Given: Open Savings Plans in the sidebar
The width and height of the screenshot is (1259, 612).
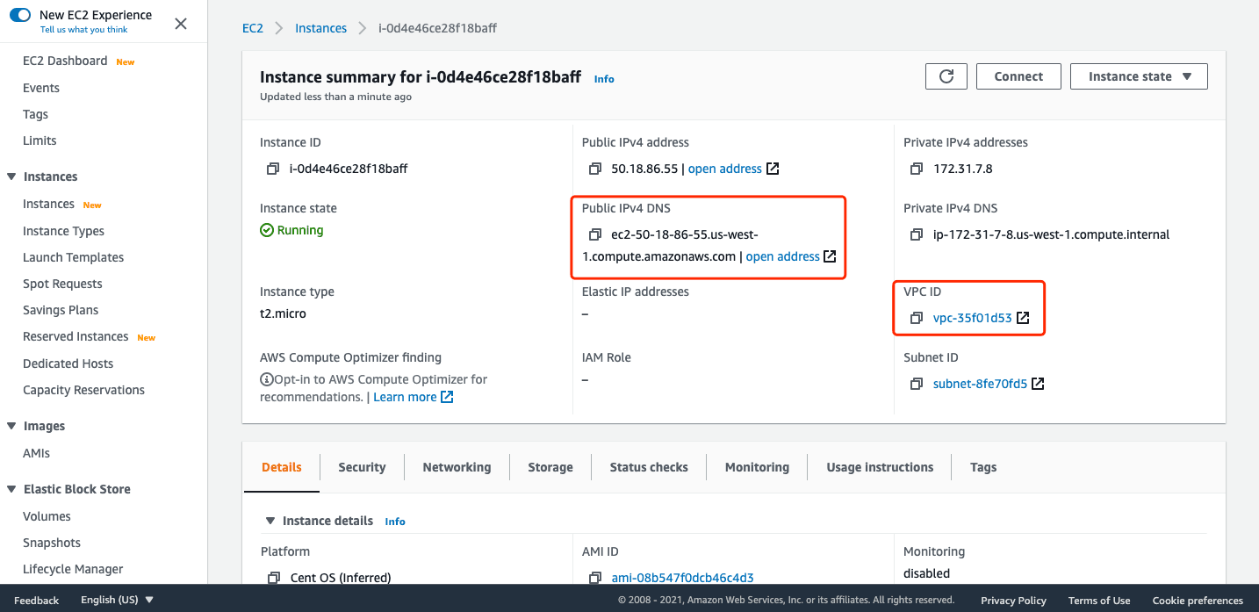Looking at the screenshot, I should tap(61, 310).
